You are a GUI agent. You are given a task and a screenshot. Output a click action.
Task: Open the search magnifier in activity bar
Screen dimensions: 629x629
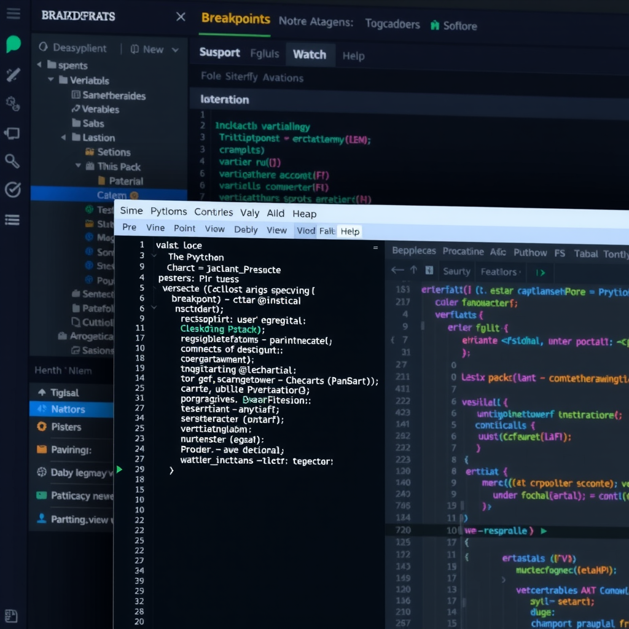coord(13,161)
